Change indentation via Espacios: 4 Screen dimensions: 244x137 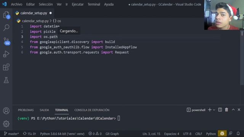pos(172,134)
